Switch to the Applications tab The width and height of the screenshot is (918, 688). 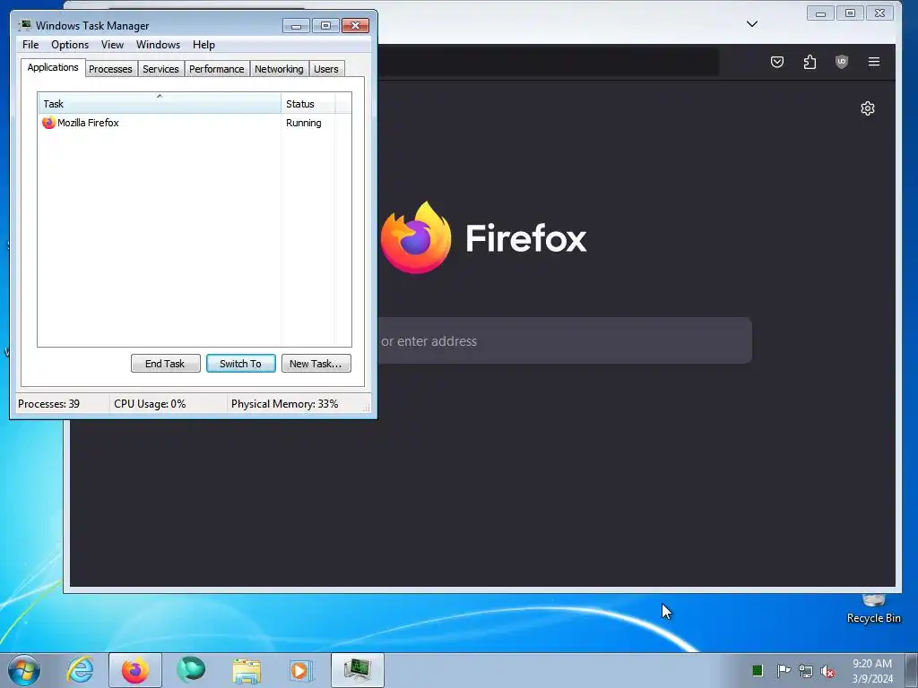pos(53,67)
